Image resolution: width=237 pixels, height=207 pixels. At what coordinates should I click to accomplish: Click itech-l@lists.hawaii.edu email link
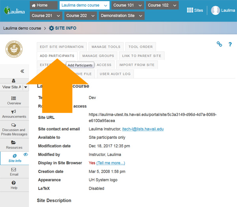(x=143, y=129)
